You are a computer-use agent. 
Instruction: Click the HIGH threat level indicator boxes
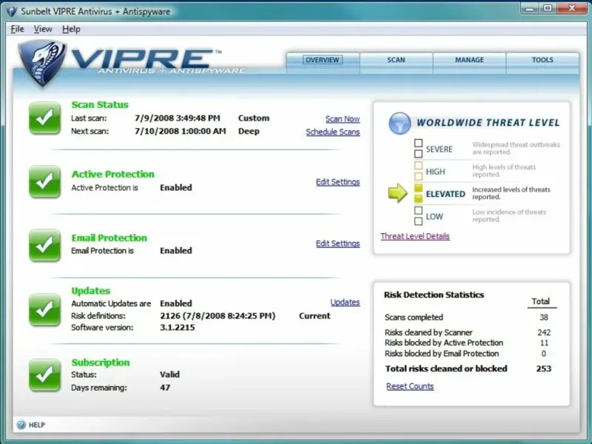tap(418, 171)
